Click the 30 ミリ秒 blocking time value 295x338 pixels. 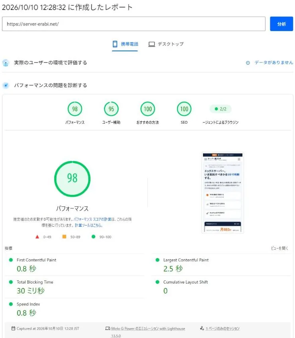[x=31, y=291]
